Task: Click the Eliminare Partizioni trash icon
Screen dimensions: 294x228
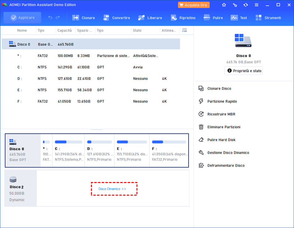Action: click(x=201, y=127)
